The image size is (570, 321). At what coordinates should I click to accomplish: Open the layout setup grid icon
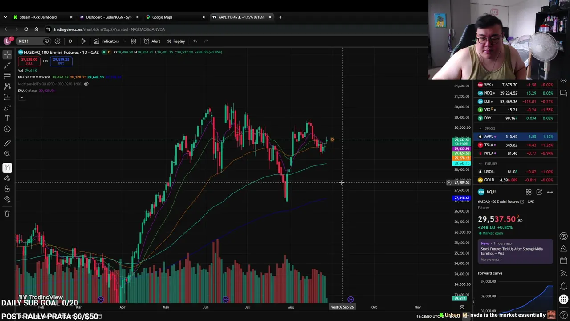133,41
